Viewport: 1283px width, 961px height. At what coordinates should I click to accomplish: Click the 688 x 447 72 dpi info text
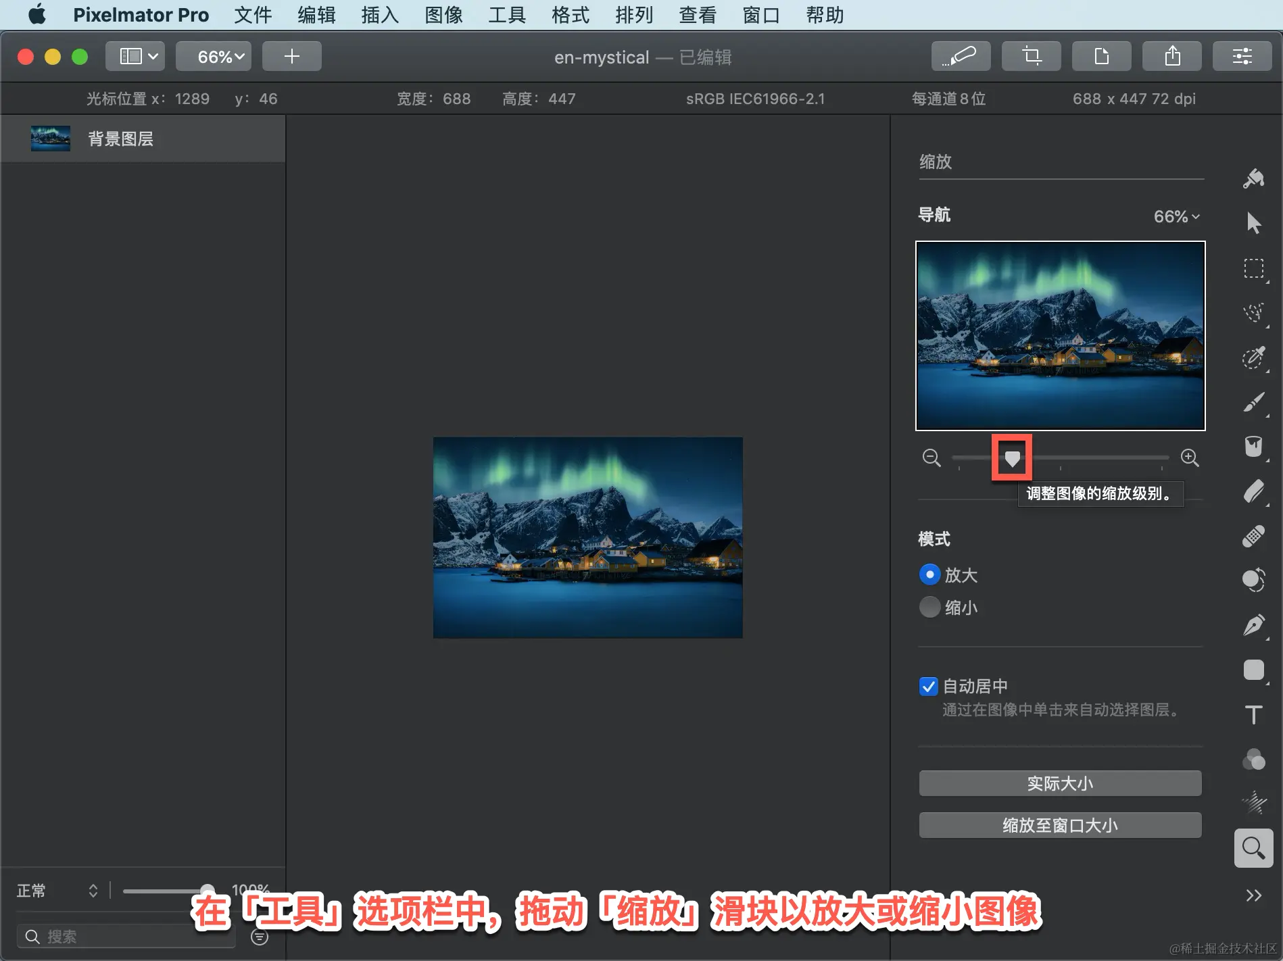(x=1134, y=99)
